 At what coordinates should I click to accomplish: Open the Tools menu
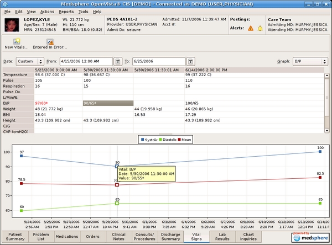coord(83,12)
